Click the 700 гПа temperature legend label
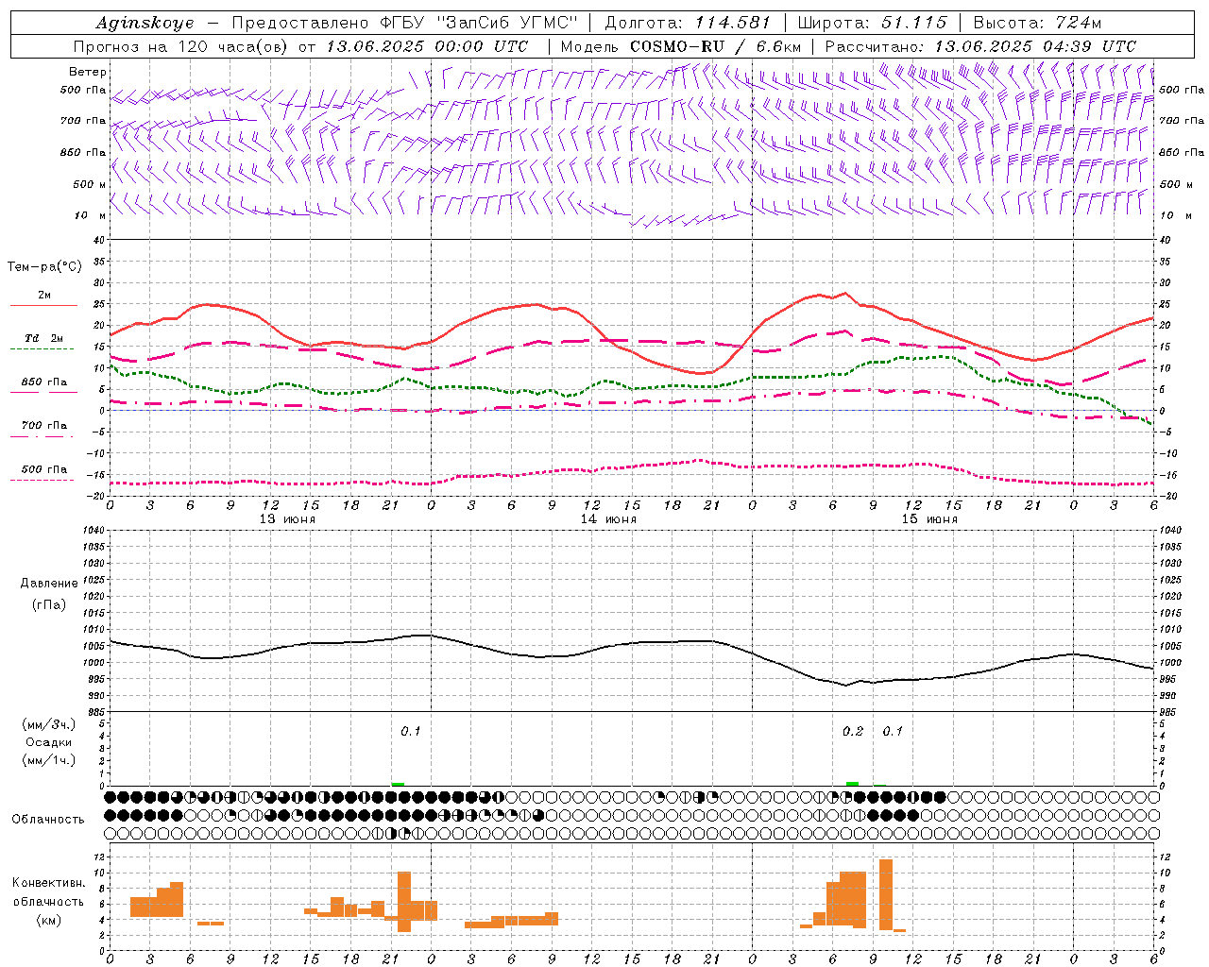This screenshot has height=967, width=1209. click(x=44, y=425)
